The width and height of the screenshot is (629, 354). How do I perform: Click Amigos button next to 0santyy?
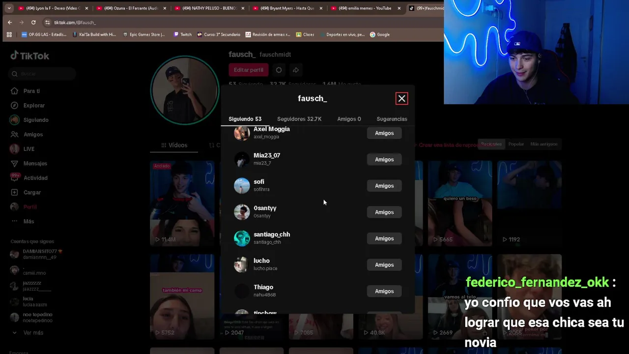[384, 212]
